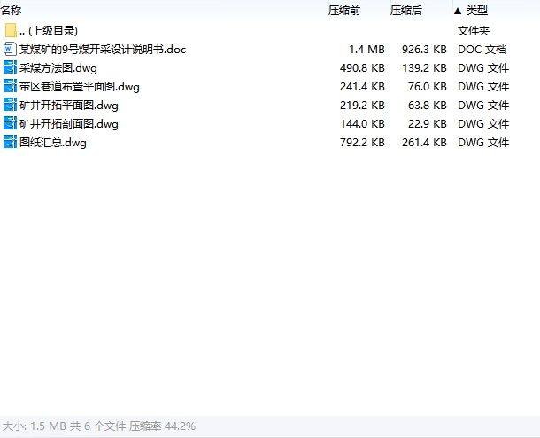This screenshot has height=438, width=540.
Task: Click the DWG icon beside 矿井开拓平面图.dwg
Action: point(10,105)
